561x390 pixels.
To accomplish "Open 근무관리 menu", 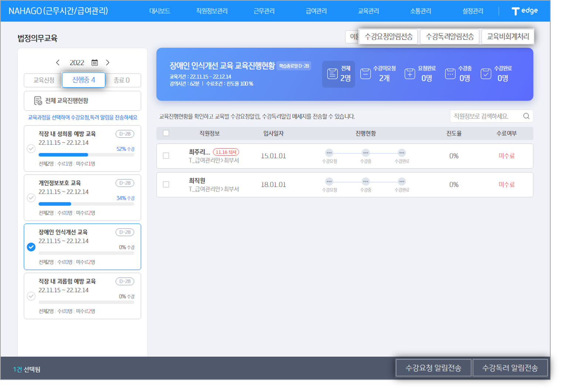I will (264, 11).
